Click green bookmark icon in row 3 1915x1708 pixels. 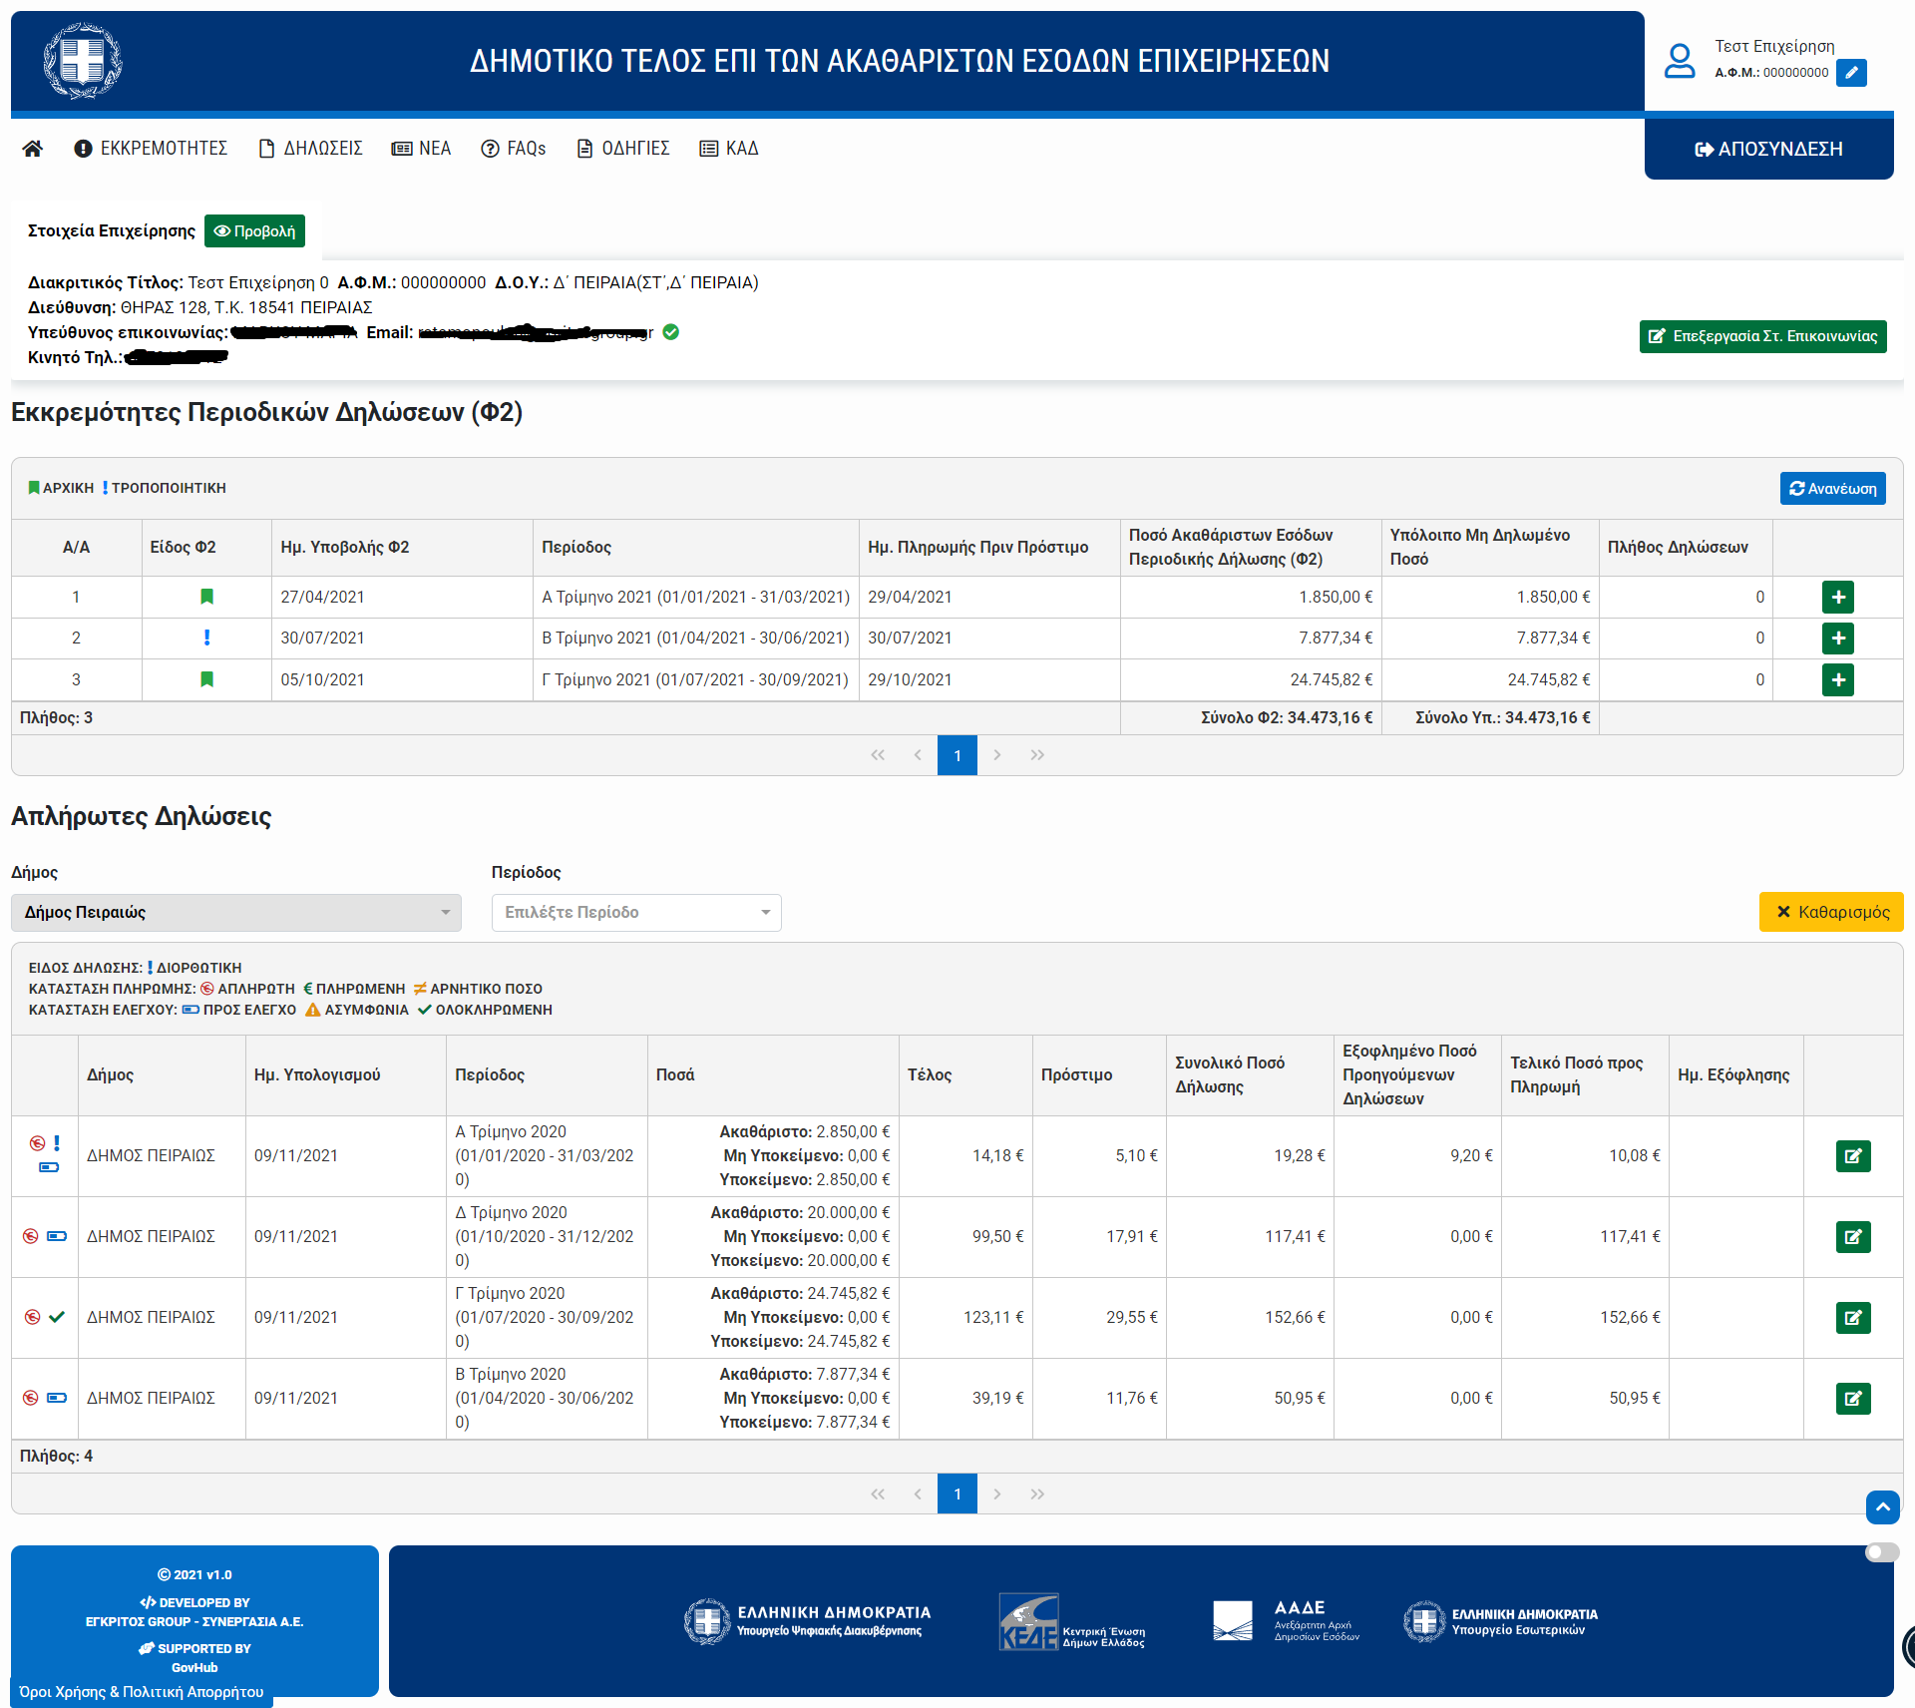click(206, 679)
